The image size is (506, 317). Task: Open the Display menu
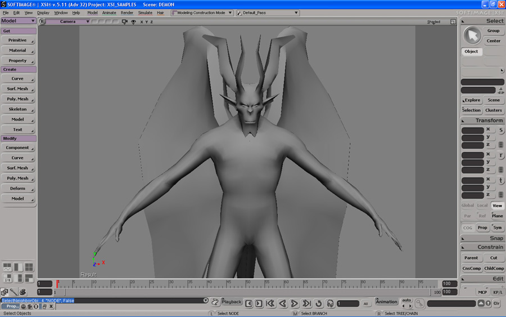pyautogui.click(x=43, y=13)
